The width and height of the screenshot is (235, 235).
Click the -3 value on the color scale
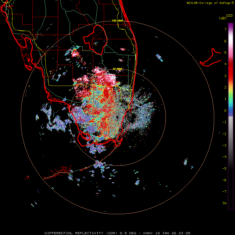[224, 145]
